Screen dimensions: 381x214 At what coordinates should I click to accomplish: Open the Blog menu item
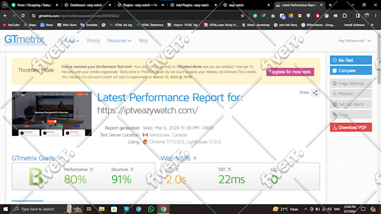[x=143, y=41]
